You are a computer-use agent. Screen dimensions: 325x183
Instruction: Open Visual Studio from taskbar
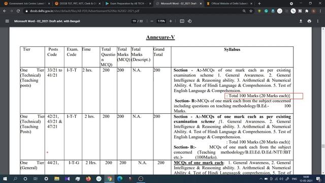pyautogui.click(x=67, y=178)
